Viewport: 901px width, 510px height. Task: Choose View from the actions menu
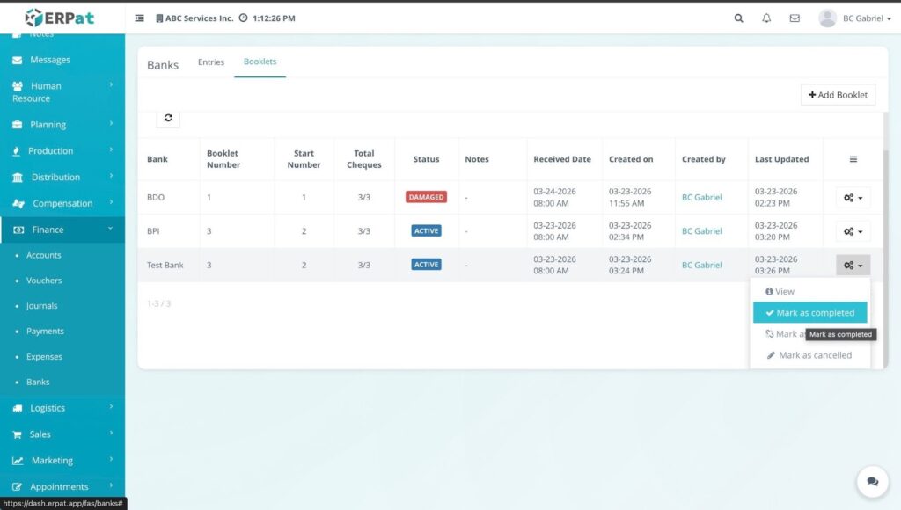(x=780, y=291)
